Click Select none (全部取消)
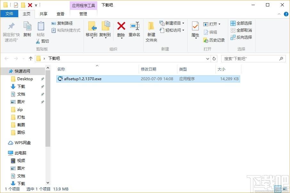The width and height of the screenshot is (290, 193). tap(241, 30)
